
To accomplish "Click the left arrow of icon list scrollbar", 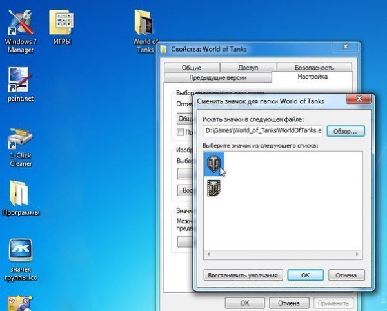I will click(x=209, y=254).
